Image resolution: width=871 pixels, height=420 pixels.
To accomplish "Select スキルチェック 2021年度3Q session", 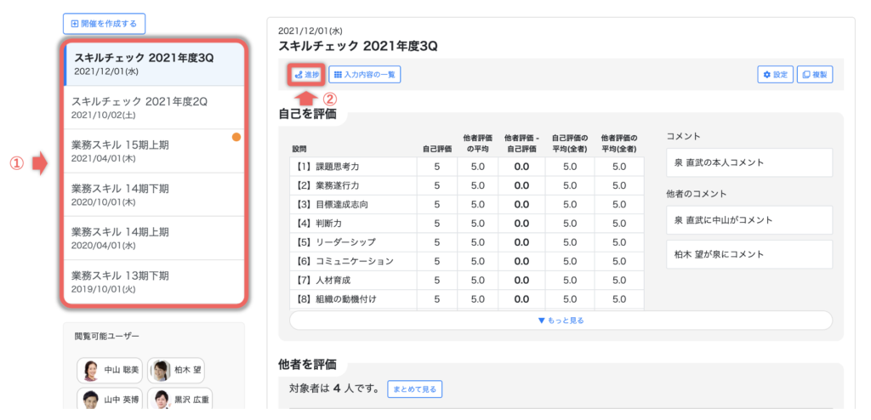I will click(155, 64).
